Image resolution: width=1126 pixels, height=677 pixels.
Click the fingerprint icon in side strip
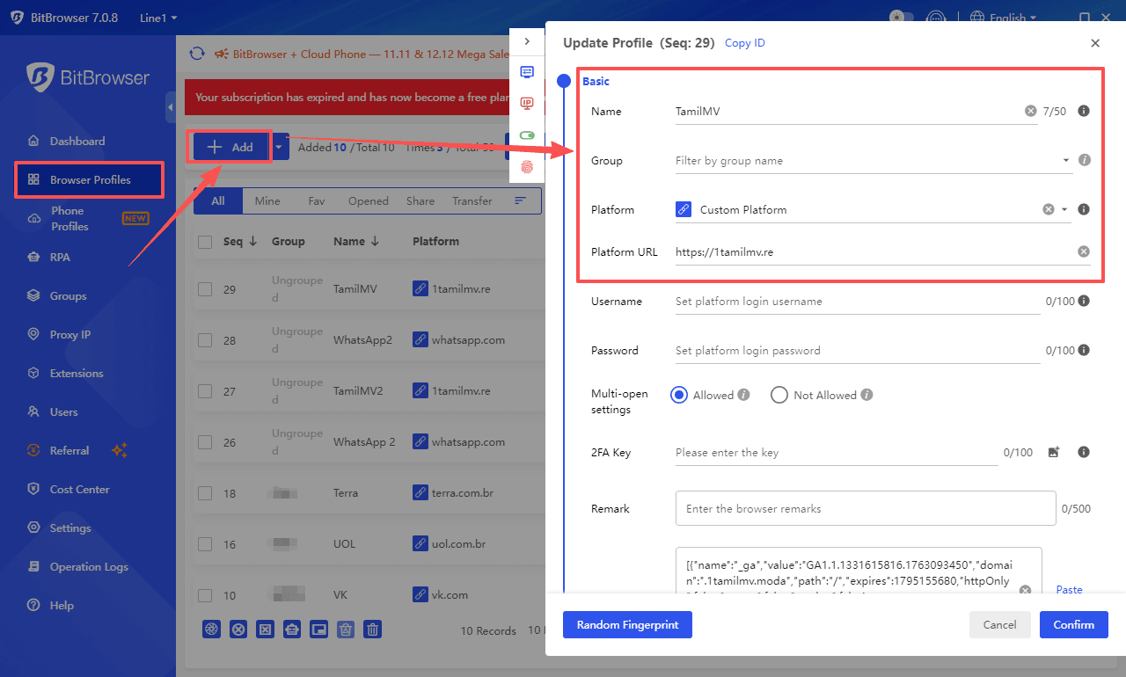(527, 166)
